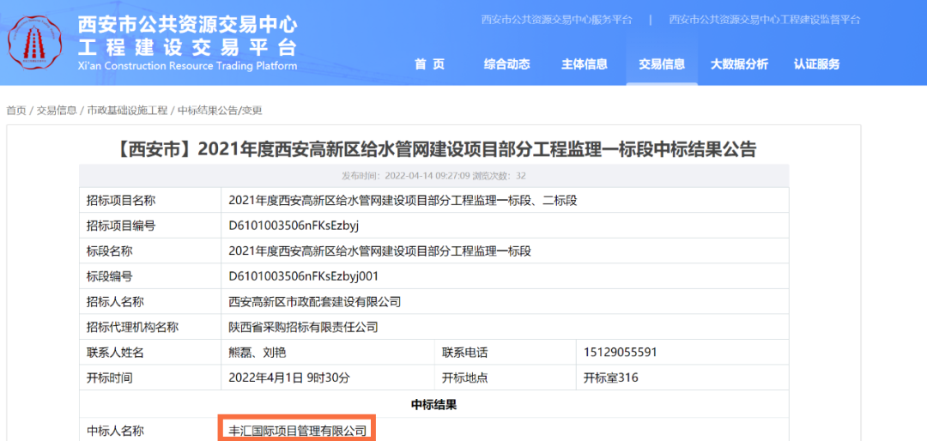This screenshot has height=441, width=927.
Task: Click project name ending 一标段、二标段
Action: pyautogui.click(x=402, y=201)
